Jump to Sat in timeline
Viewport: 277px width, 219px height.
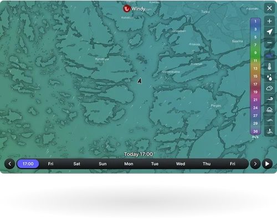[76, 164]
